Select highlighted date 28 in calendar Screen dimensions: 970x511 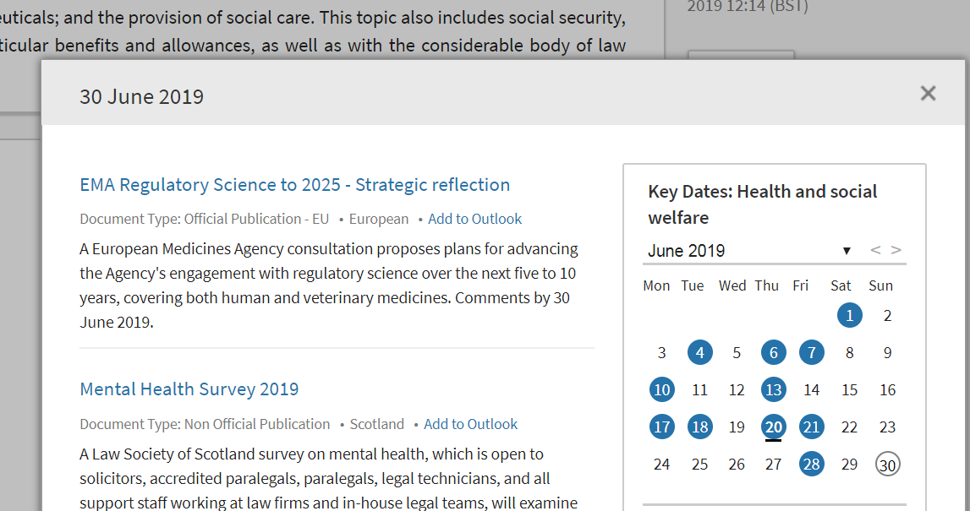[811, 465]
